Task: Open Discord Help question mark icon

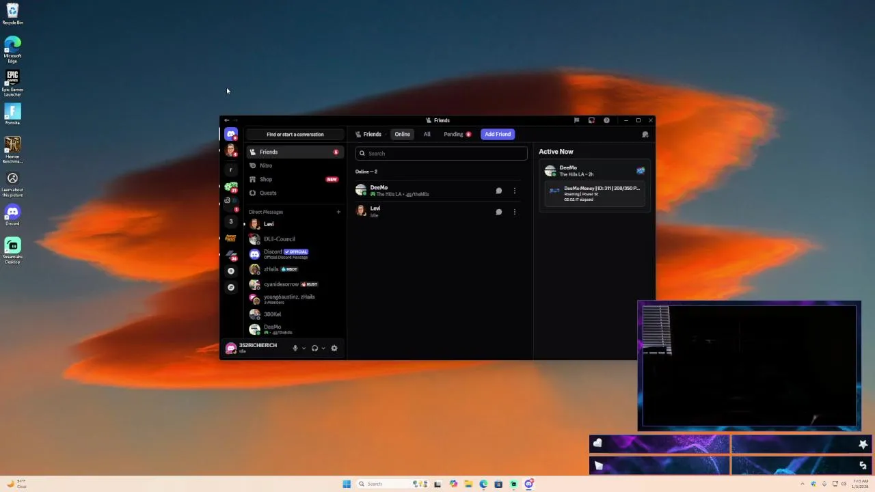Action: [606, 120]
